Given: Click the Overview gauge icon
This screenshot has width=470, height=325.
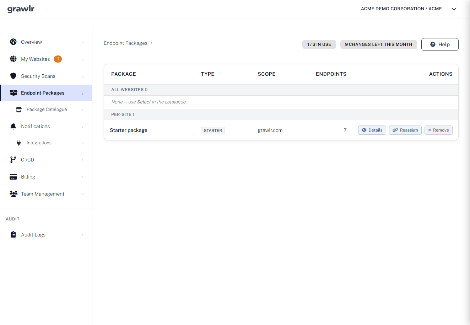Looking at the screenshot, I should click(x=13, y=42).
